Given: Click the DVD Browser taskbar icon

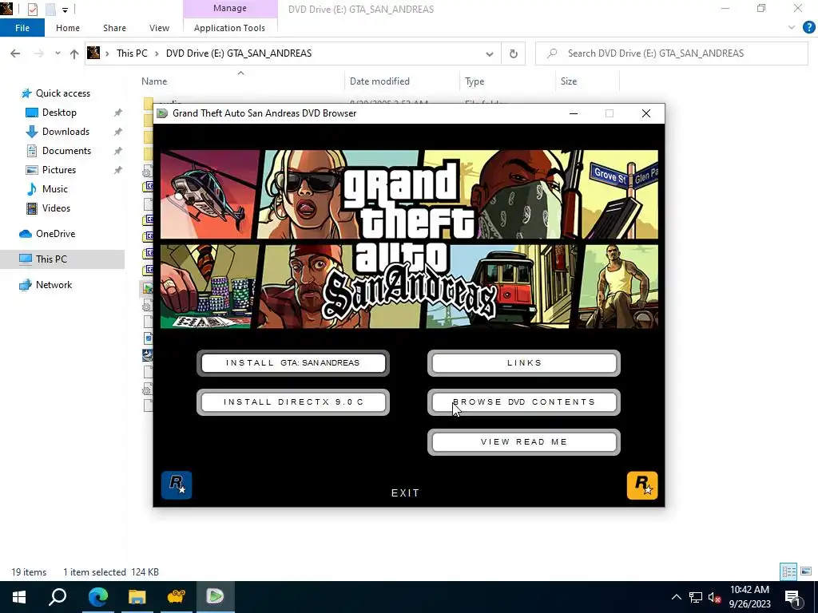Looking at the screenshot, I should click(x=215, y=597).
